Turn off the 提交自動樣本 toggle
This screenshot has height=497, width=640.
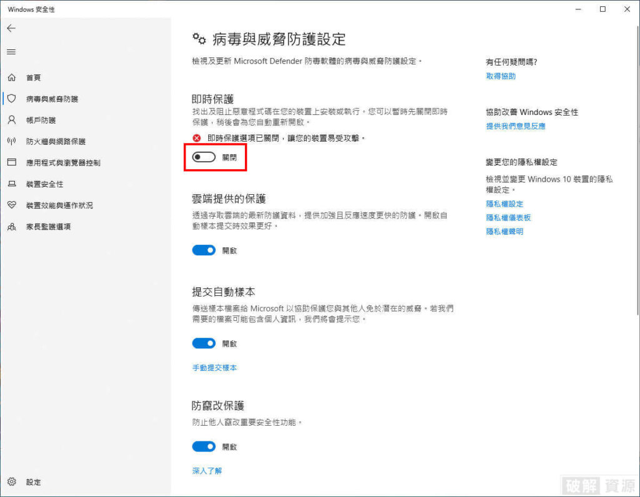coord(204,343)
